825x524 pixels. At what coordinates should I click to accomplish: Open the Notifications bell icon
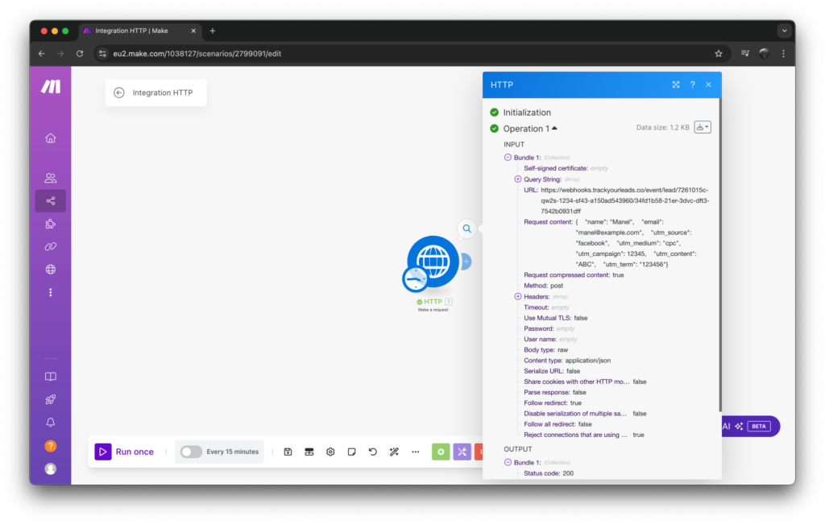[x=51, y=423]
